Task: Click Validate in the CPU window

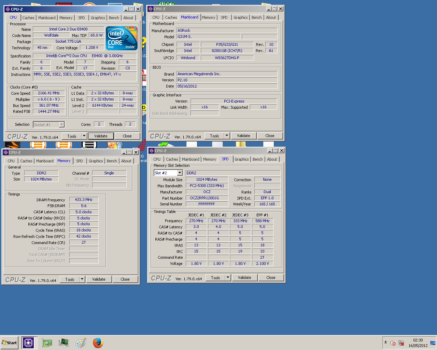Action: pos(101,136)
